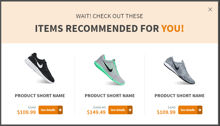The width and height of the screenshot is (220, 126).
Task: Click the arrow icon beside the $149.49 price button
Action: pyautogui.click(x=130, y=110)
